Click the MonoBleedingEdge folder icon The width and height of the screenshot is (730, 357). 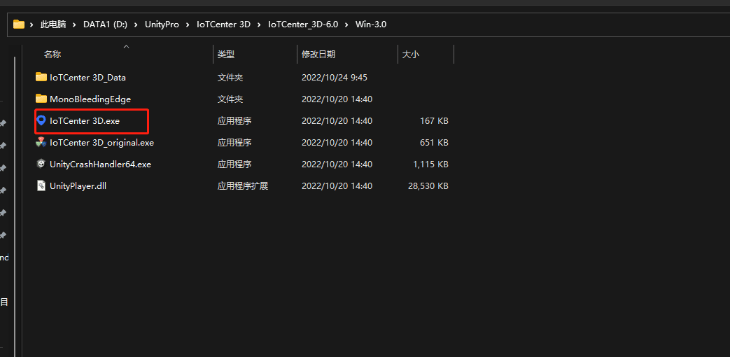[x=41, y=99]
